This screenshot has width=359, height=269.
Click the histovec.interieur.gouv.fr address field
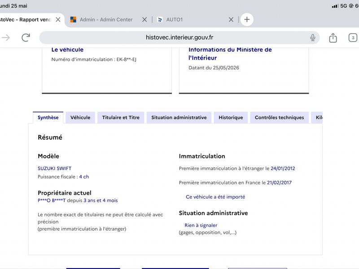(x=179, y=38)
